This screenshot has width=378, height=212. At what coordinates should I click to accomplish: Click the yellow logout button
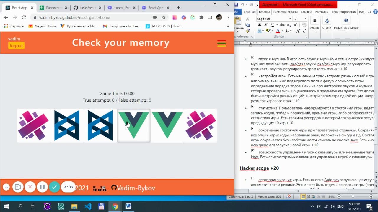[x=16, y=46]
